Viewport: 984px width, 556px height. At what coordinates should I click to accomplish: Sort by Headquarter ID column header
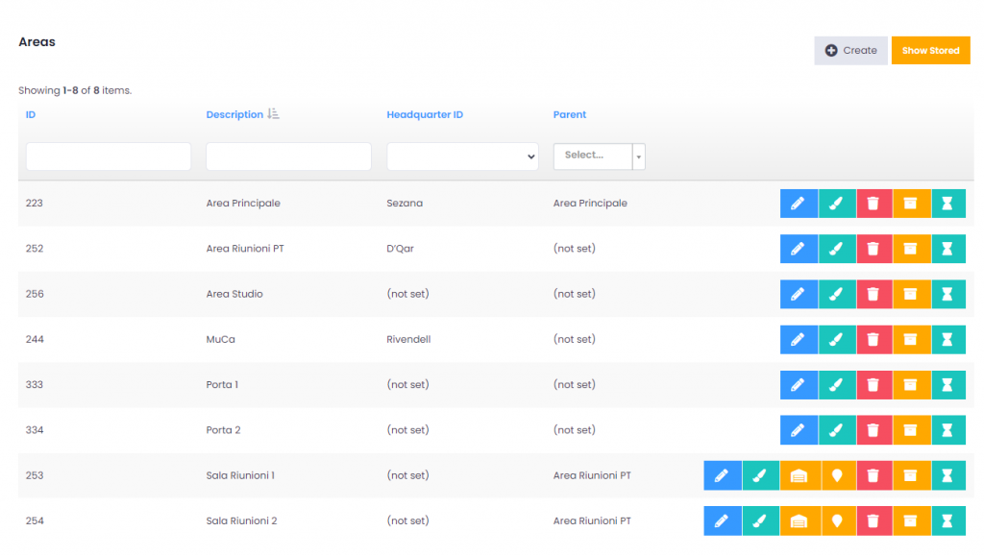click(x=425, y=115)
